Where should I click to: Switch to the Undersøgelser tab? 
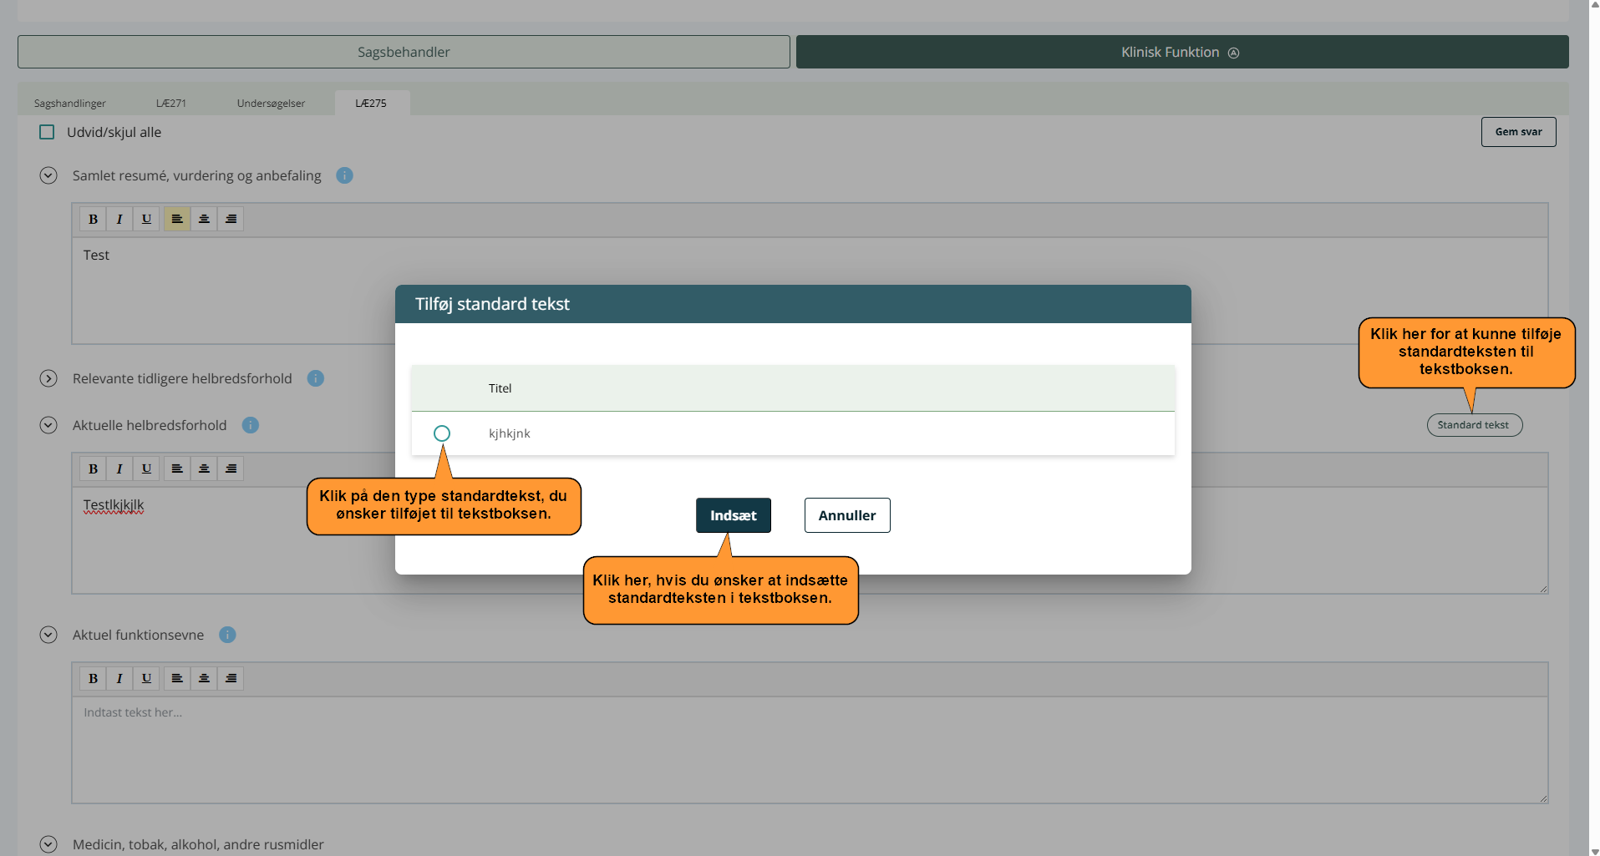tap(271, 104)
